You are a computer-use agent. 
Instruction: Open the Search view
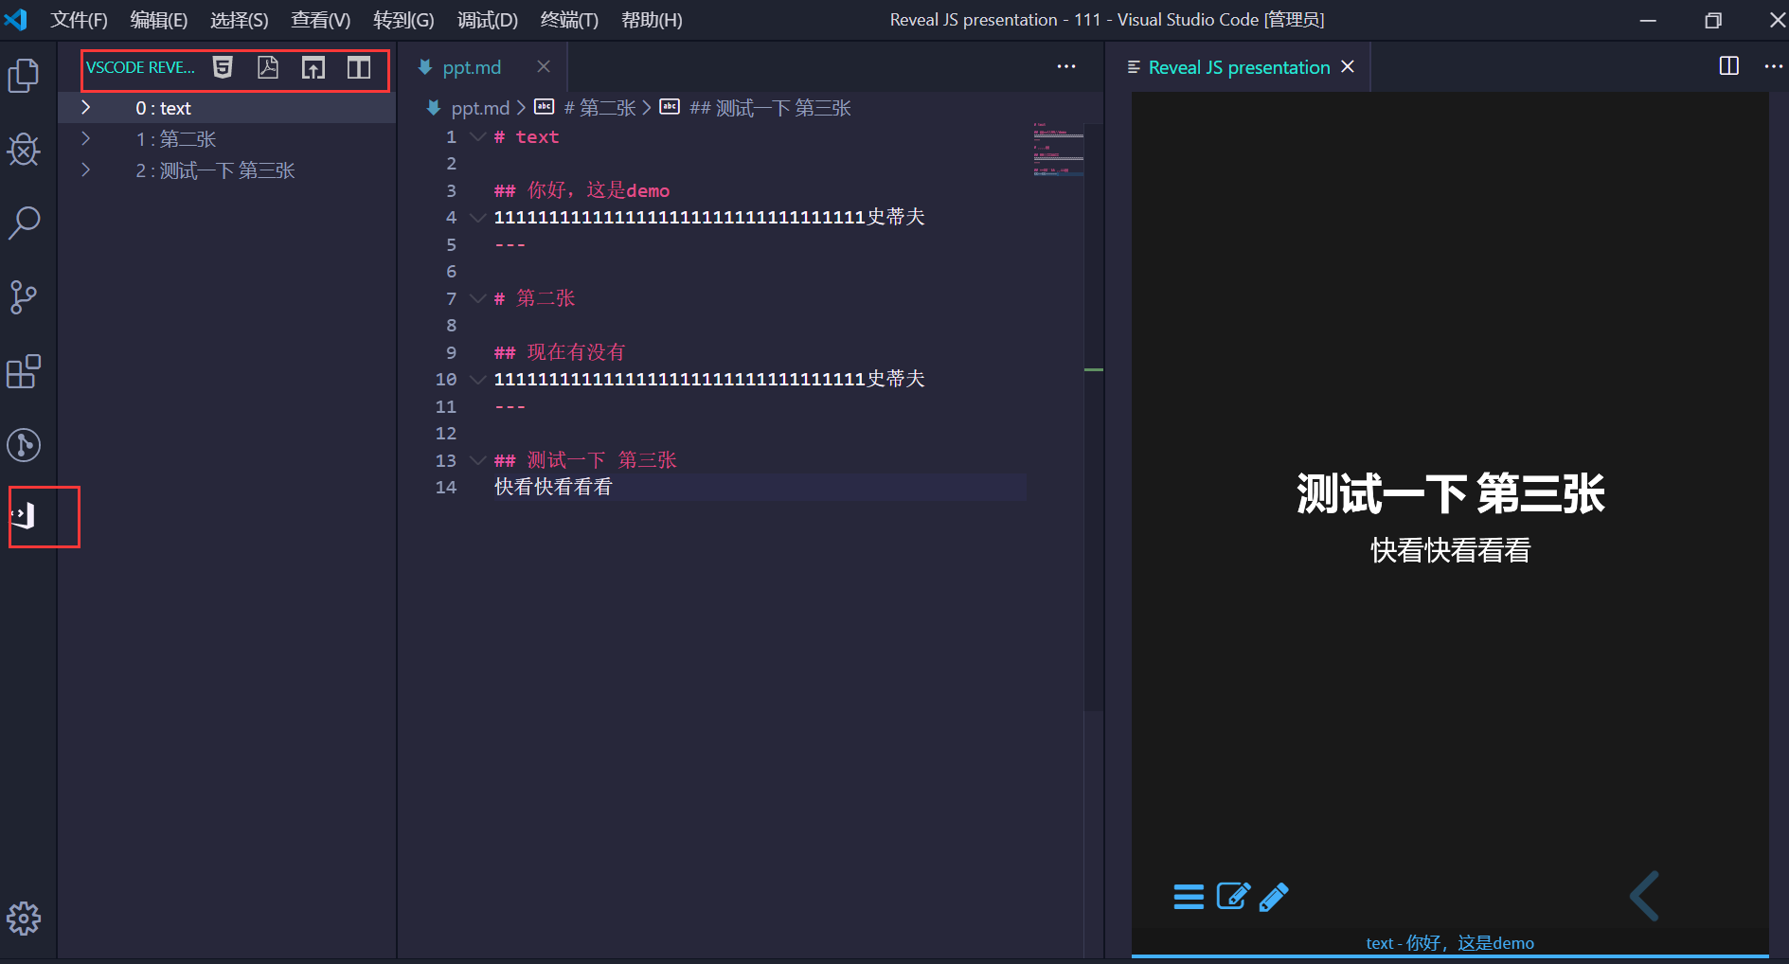click(23, 223)
